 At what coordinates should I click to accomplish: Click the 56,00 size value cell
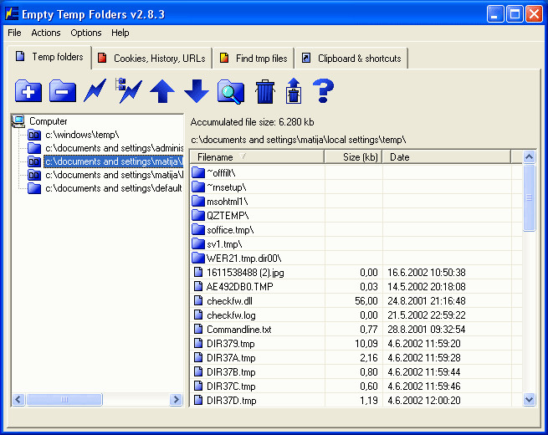tap(366, 300)
